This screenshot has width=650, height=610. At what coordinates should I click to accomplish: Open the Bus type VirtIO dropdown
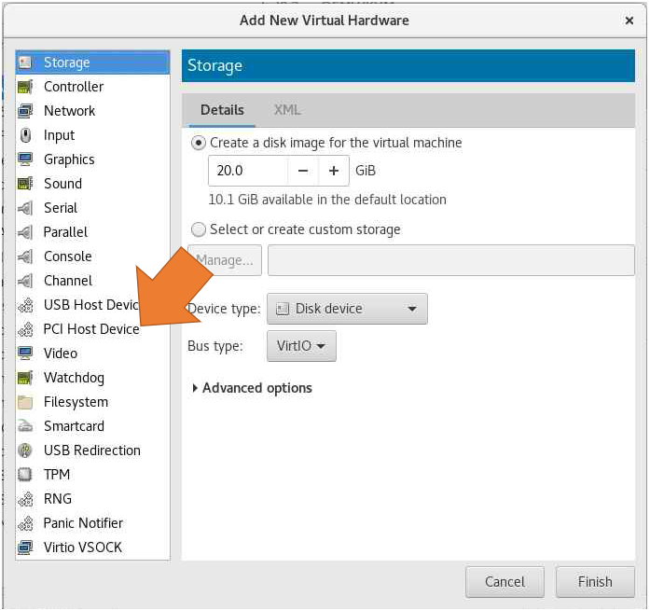click(x=301, y=346)
